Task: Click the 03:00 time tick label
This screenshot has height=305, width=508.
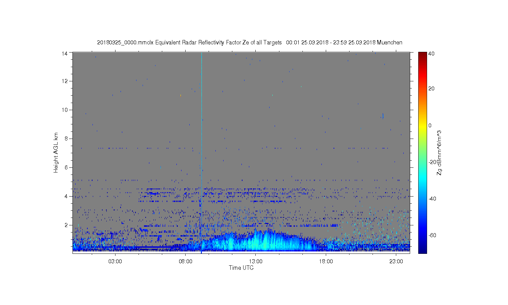Action: [x=115, y=262]
